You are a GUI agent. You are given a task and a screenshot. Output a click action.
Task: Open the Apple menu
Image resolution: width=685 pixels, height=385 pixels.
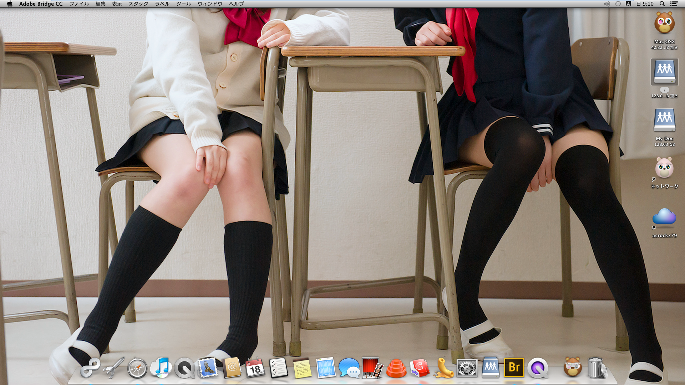coord(10,4)
